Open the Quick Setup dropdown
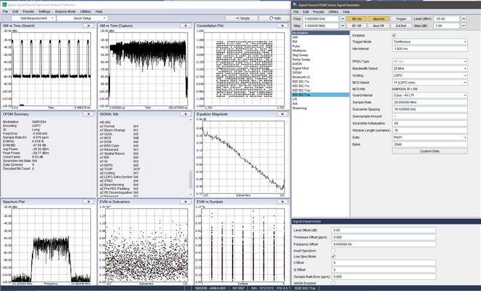 pos(82,18)
